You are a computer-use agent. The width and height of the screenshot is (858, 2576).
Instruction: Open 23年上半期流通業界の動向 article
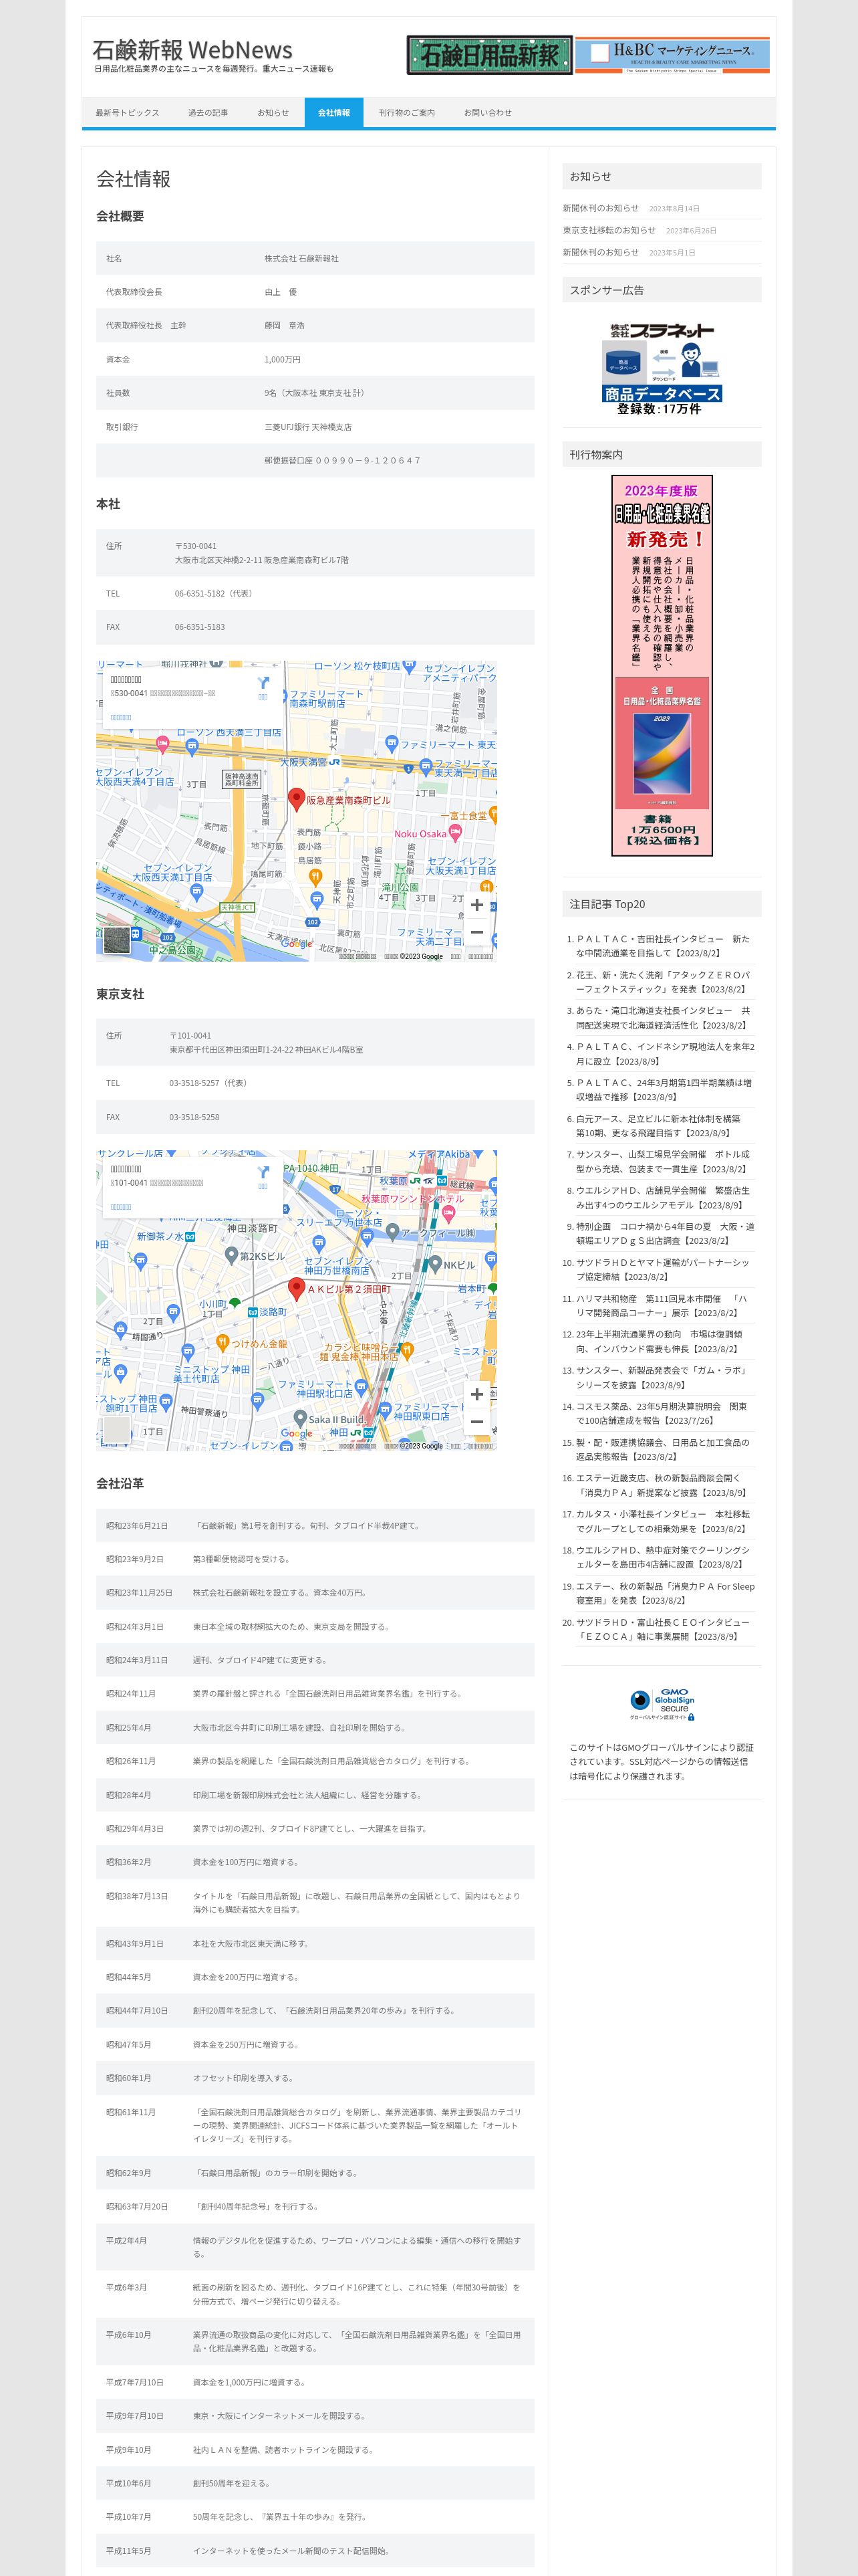pos(660,1341)
